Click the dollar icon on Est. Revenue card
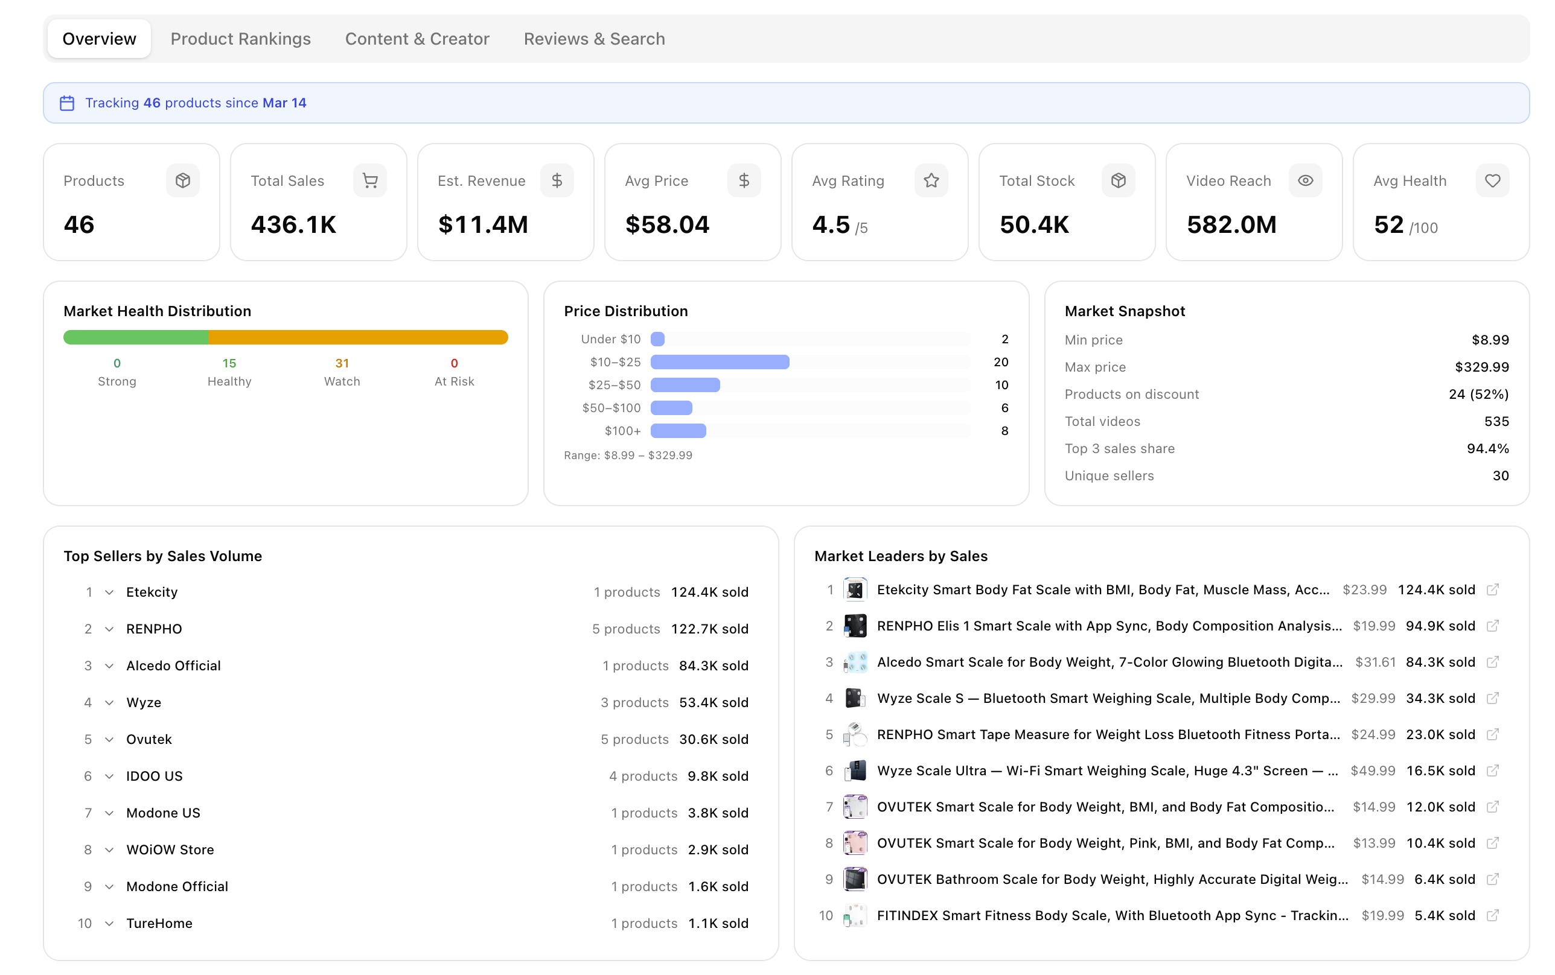The width and height of the screenshot is (1555, 975). (x=557, y=180)
